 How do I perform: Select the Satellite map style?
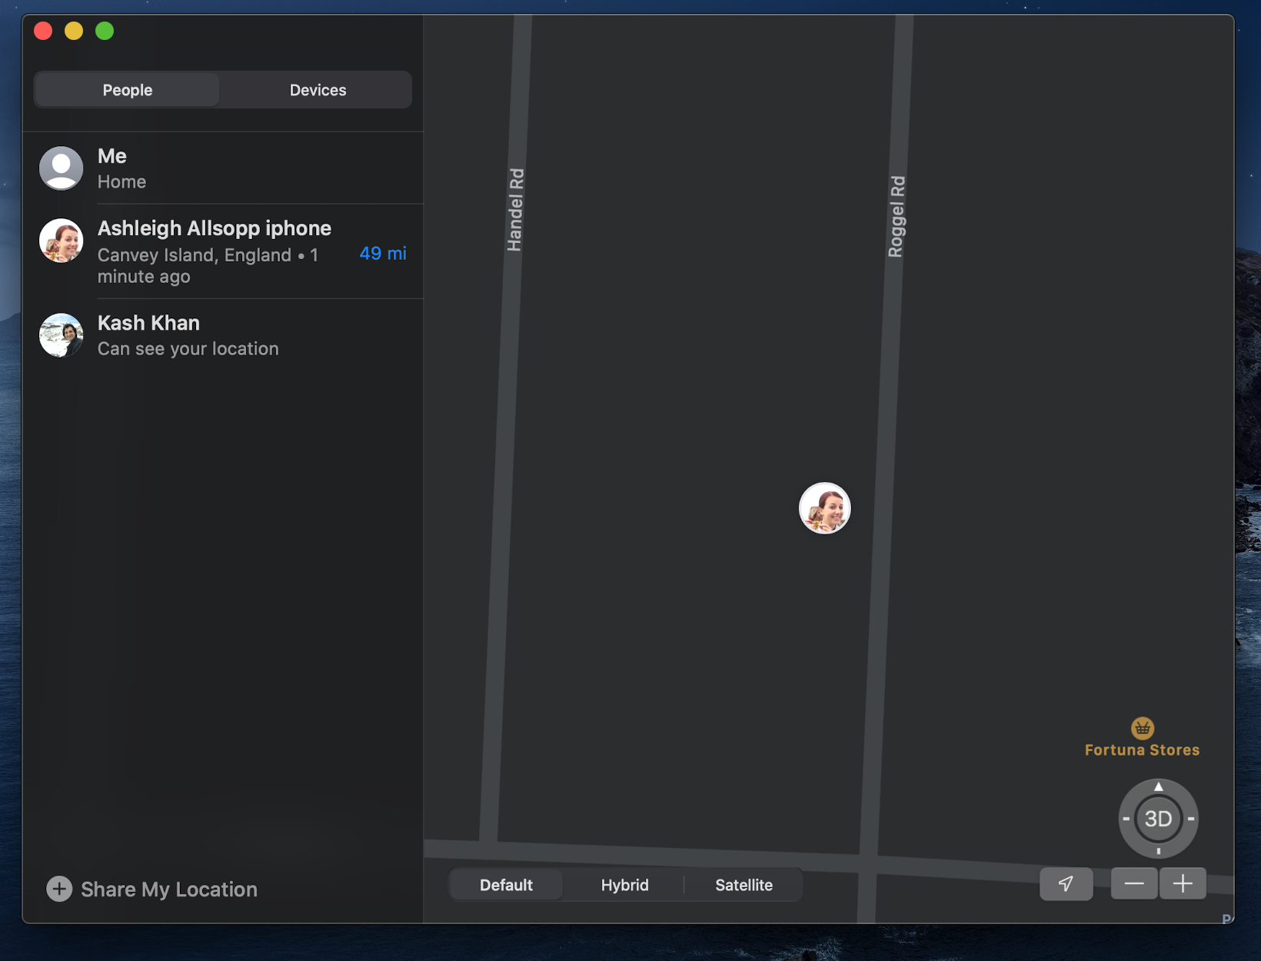[x=744, y=885]
